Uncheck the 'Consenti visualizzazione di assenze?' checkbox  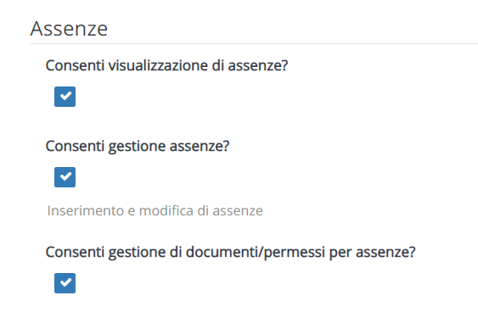[x=65, y=97]
